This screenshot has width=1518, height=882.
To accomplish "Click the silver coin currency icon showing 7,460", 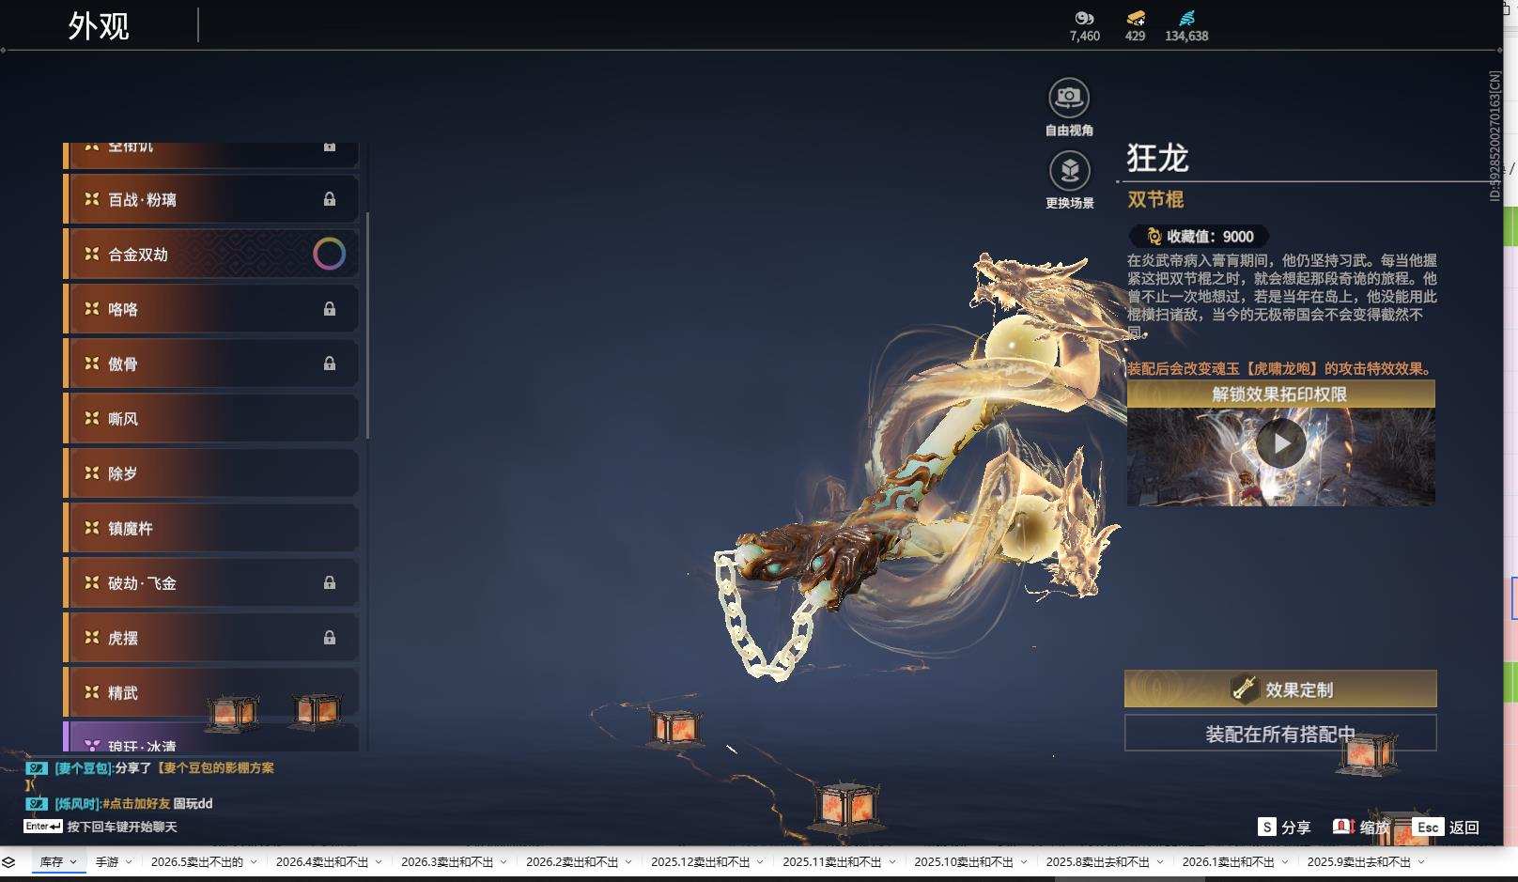I will click(x=1084, y=18).
